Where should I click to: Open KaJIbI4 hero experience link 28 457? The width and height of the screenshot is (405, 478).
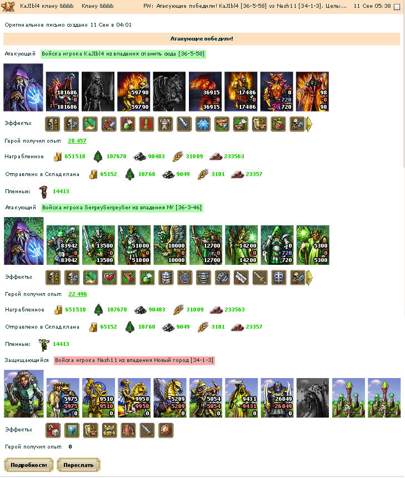click(x=77, y=141)
